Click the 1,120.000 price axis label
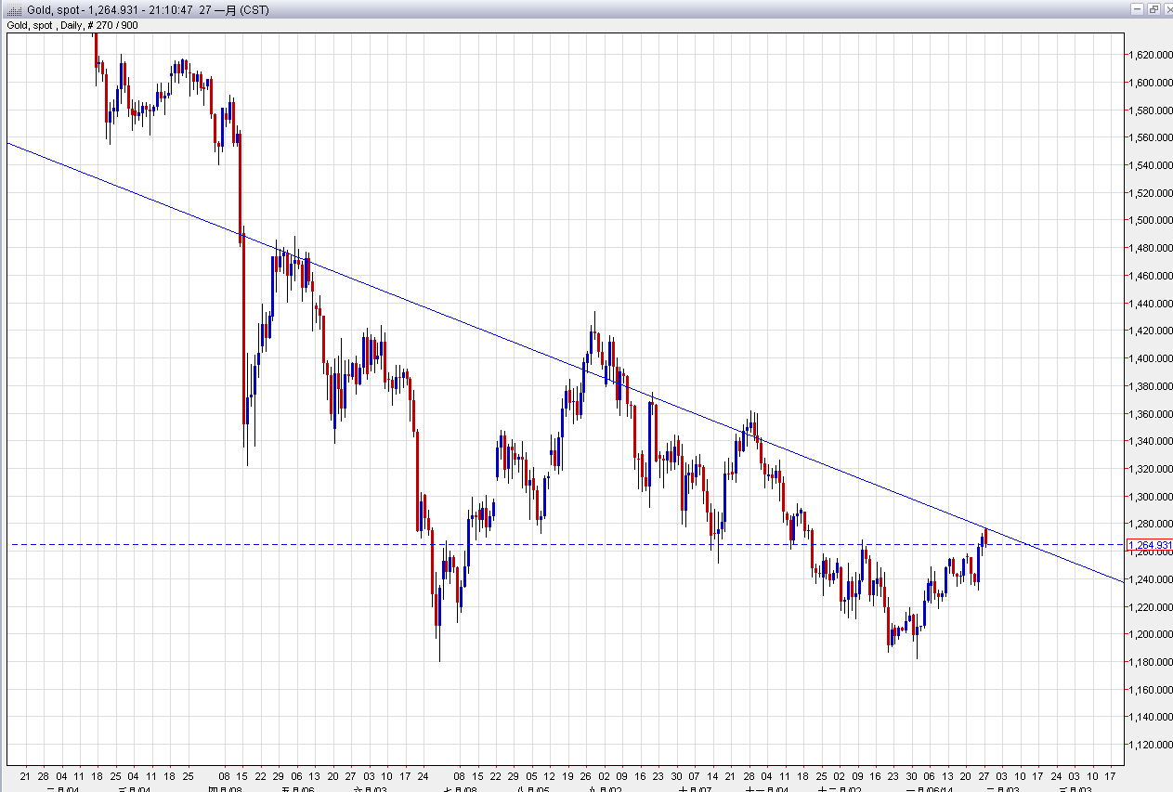This screenshot has height=792, width=1173. coord(1150,745)
